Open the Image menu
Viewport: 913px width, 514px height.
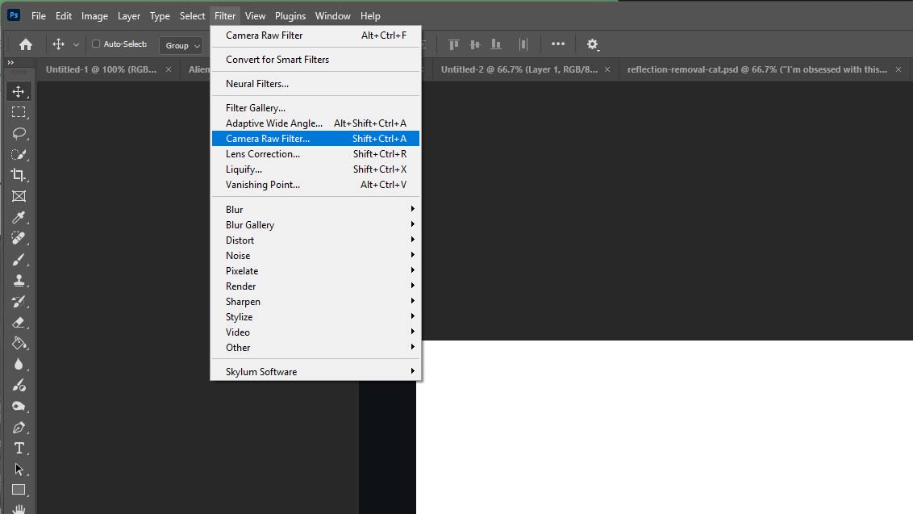coord(94,16)
